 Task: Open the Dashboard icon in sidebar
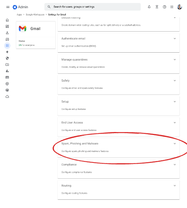tap(7, 26)
